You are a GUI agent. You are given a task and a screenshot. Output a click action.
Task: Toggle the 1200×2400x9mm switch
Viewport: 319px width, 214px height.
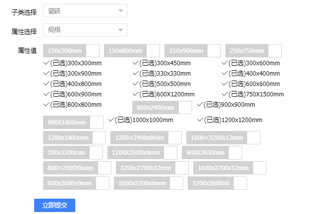coord(146,137)
